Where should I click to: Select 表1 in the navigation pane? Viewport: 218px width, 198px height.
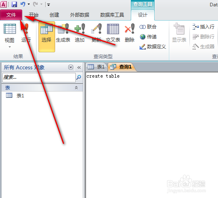click(15, 95)
